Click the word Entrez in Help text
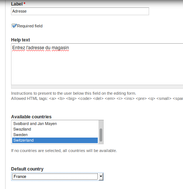This screenshot has width=183, height=189. (x=18, y=48)
